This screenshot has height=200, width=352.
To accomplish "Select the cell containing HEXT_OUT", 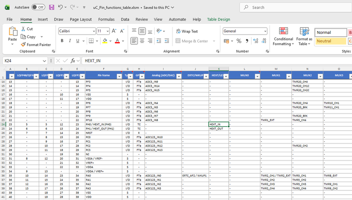I will click(x=219, y=129).
